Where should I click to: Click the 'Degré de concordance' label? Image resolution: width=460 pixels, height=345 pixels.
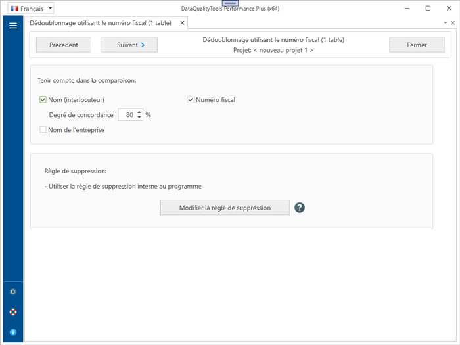pos(81,115)
